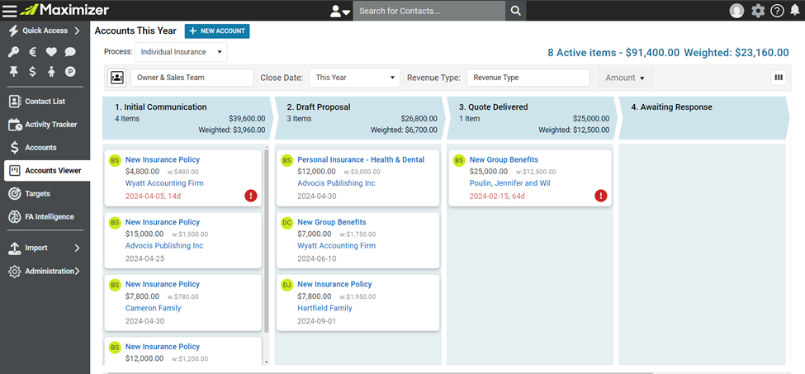Click the column layout icon

pos(779,78)
